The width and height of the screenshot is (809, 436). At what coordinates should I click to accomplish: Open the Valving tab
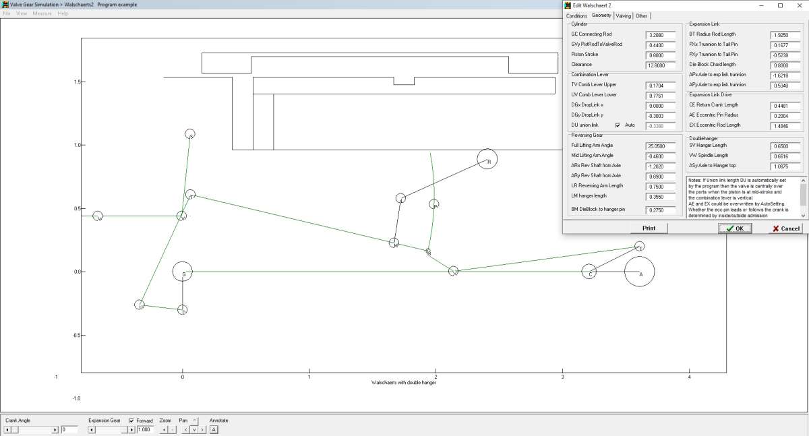[623, 16]
